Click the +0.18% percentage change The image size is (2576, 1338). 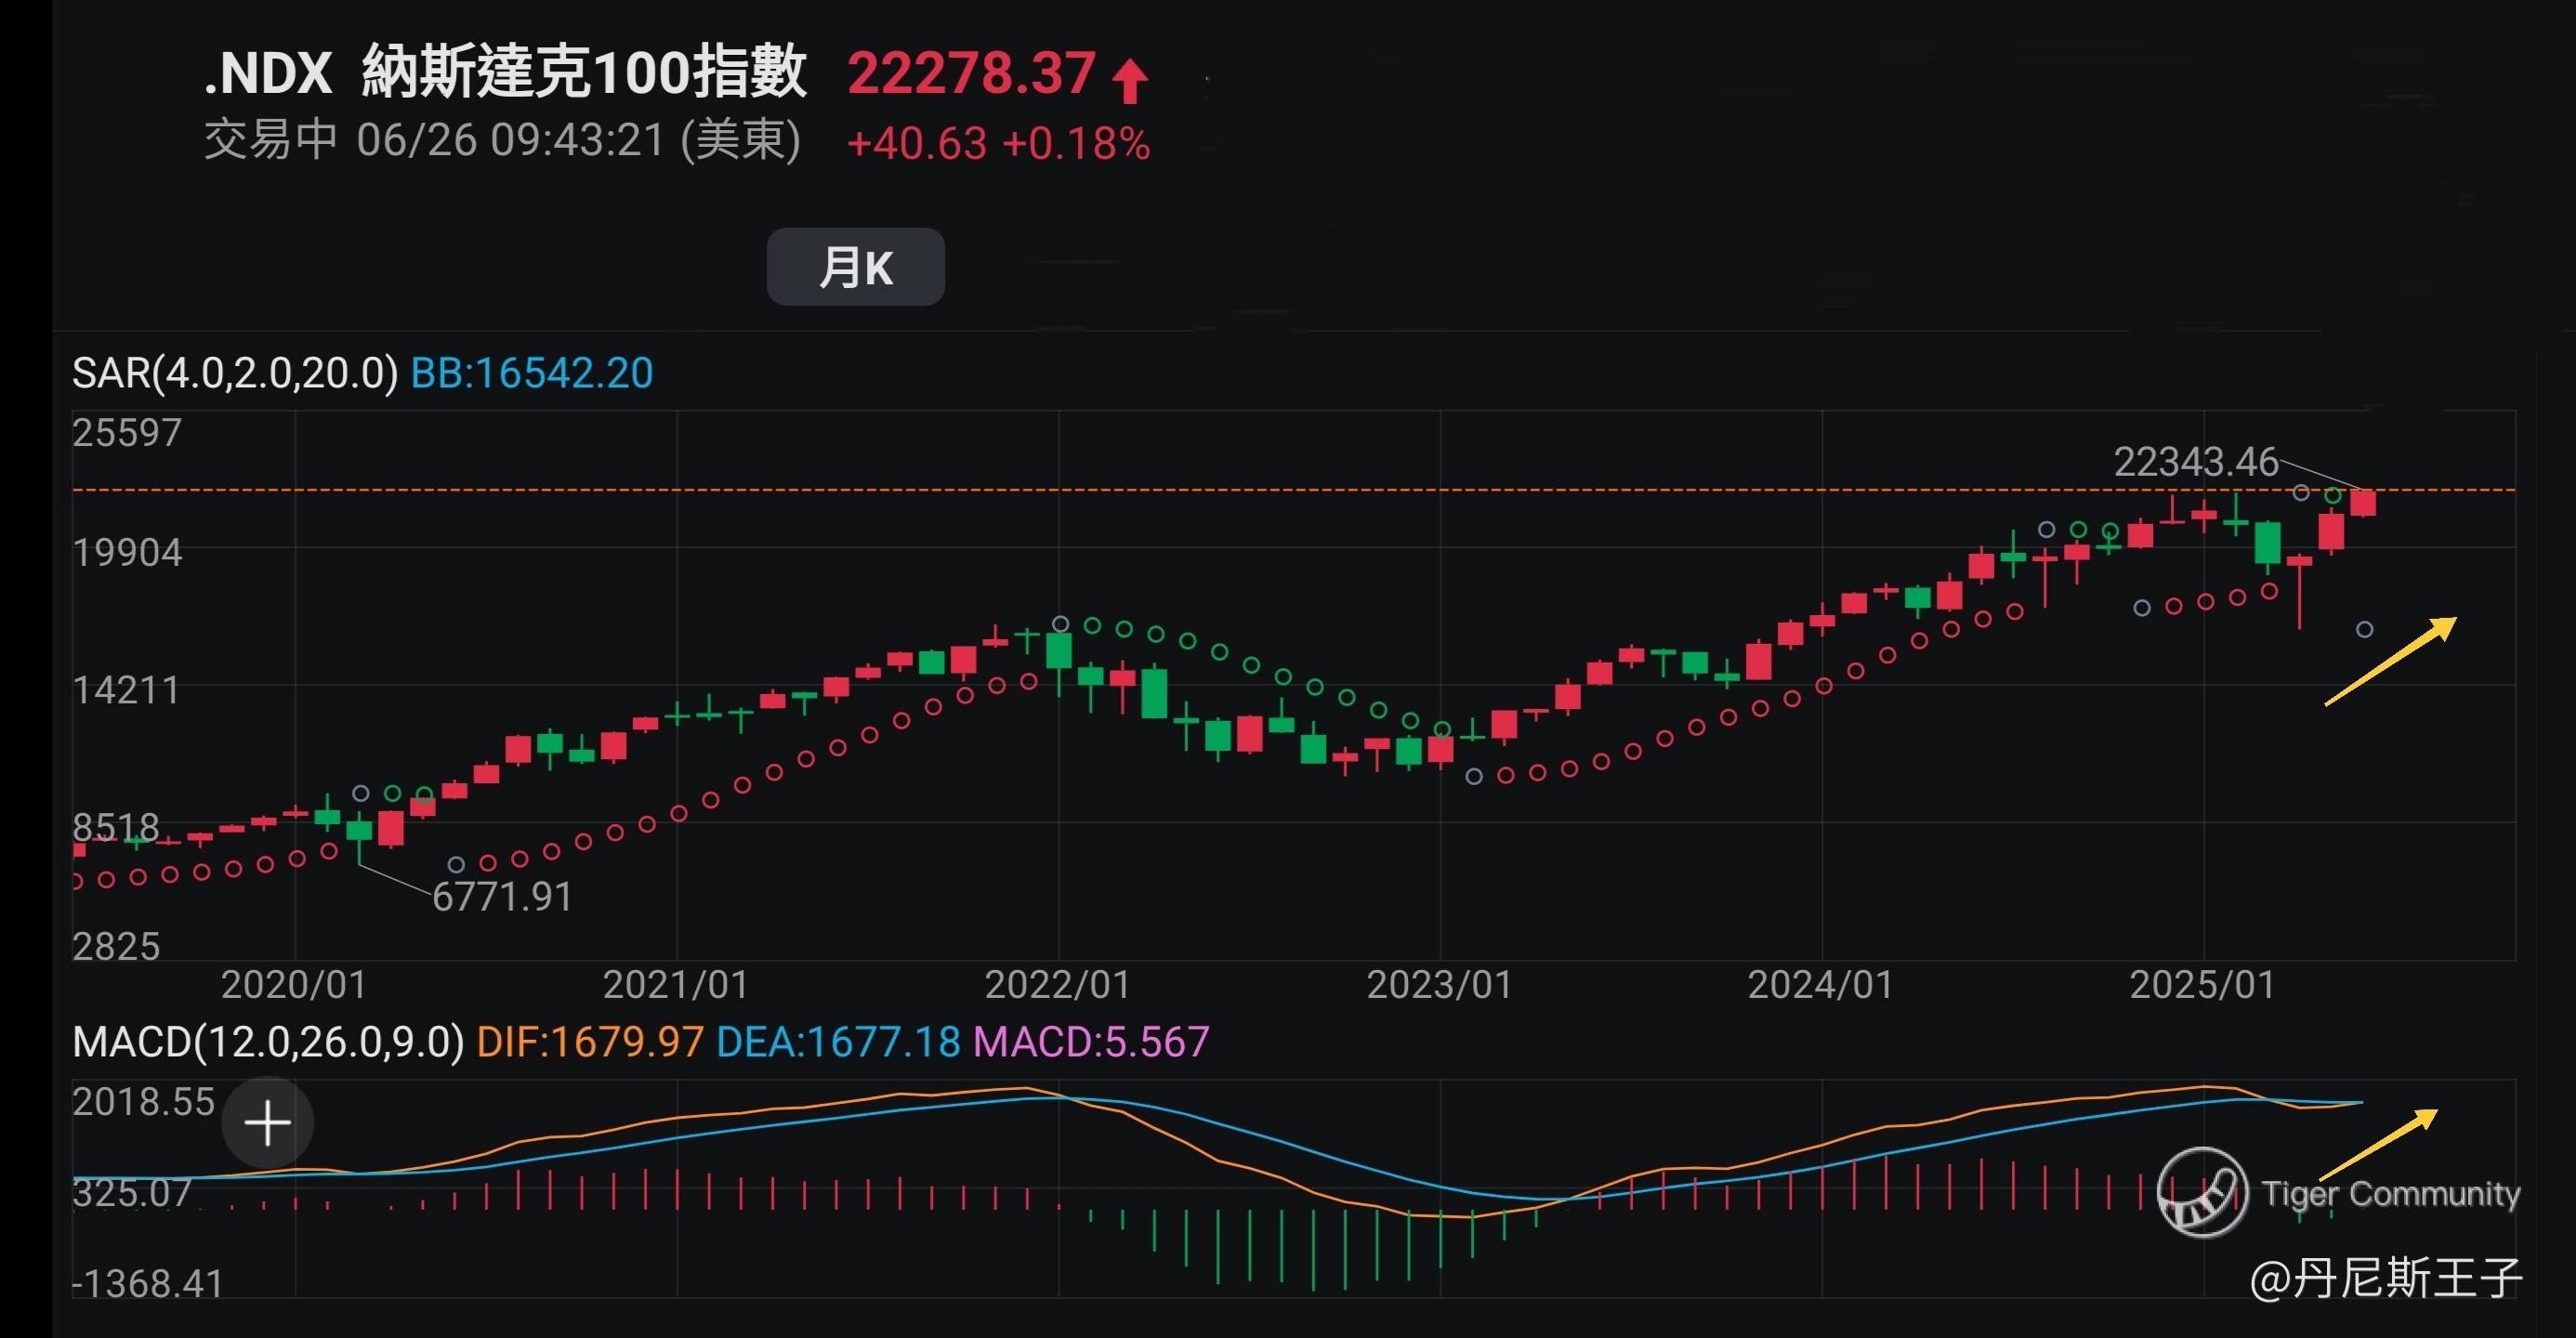(1076, 143)
